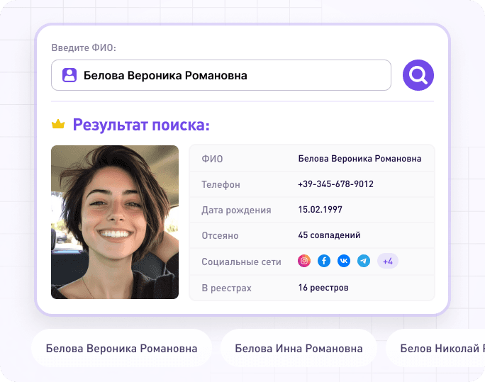Screen dimensions: 485x382
Task: Click the magnifying glass search button
Action: click(418, 74)
